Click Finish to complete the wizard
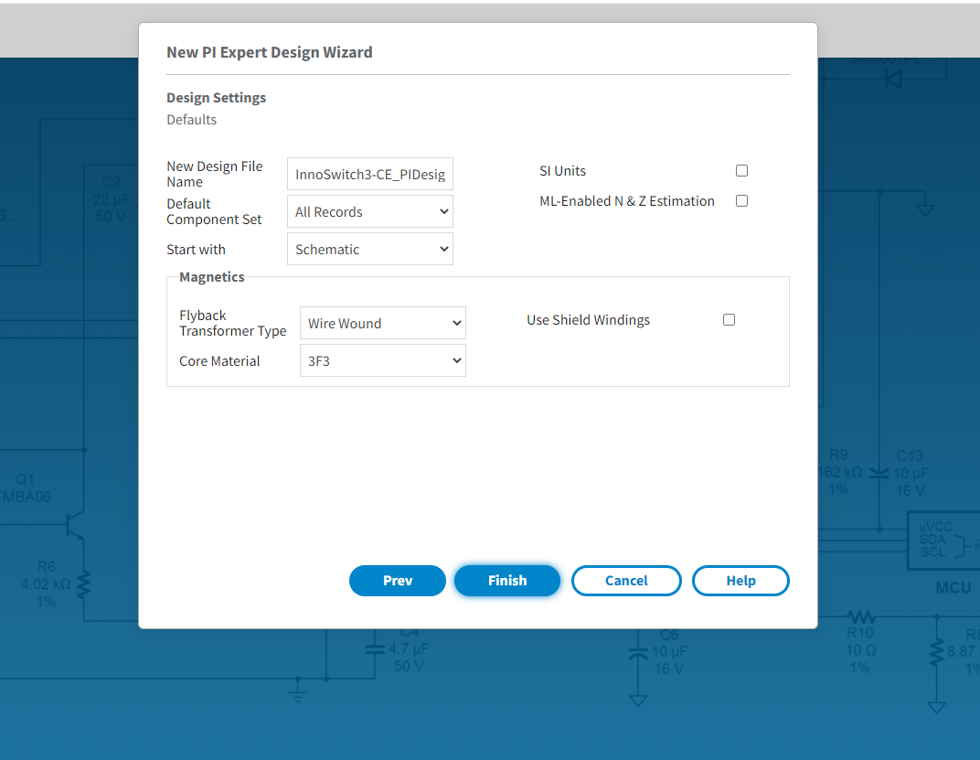The height and width of the screenshot is (760, 980). pos(506,581)
